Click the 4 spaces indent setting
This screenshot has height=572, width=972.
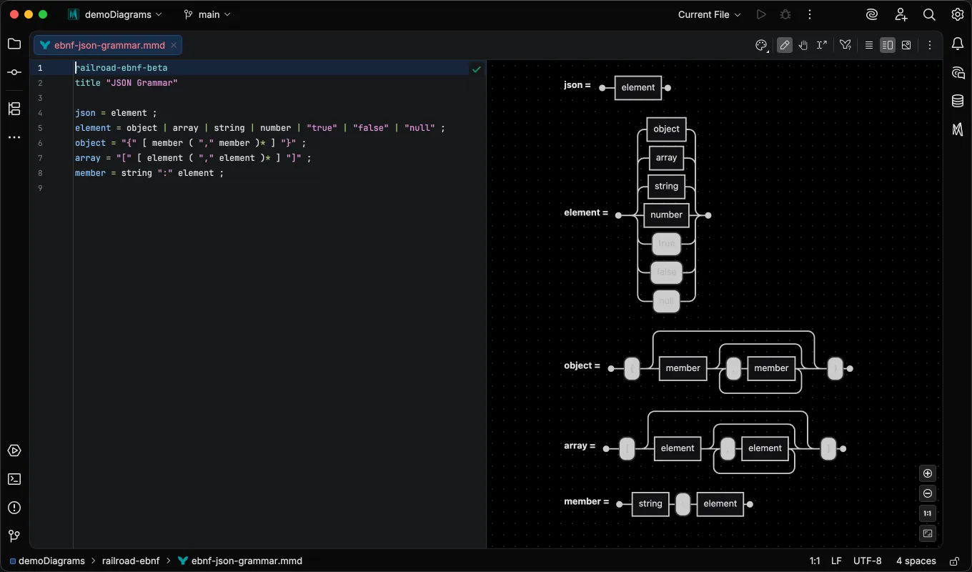[916, 561]
